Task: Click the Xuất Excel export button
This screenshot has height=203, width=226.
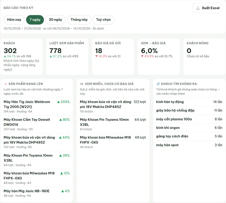Action: 207,8
